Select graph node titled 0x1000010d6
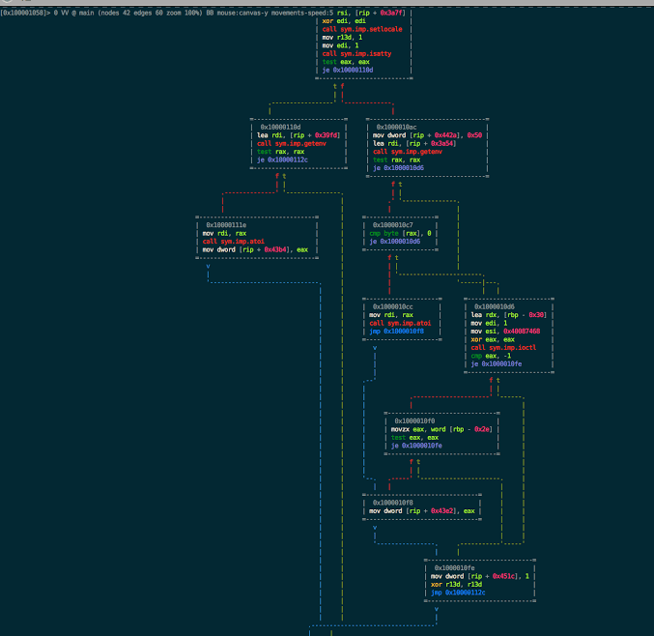Image resolution: width=654 pixels, height=636 pixels. coord(496,306)
